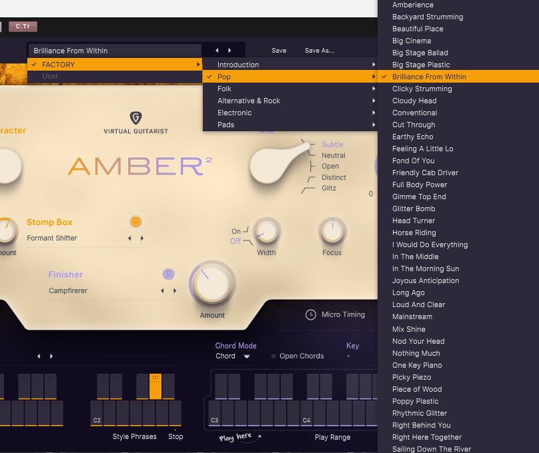Expand the Introduction preset category
Image resolution: width=539 pixels, height=453 pixels.
(290, 65)
